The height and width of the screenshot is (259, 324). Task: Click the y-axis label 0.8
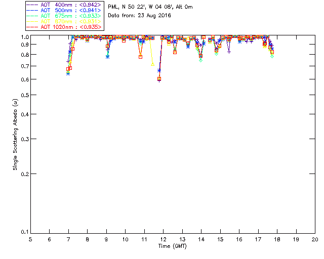tap(25, 55)
